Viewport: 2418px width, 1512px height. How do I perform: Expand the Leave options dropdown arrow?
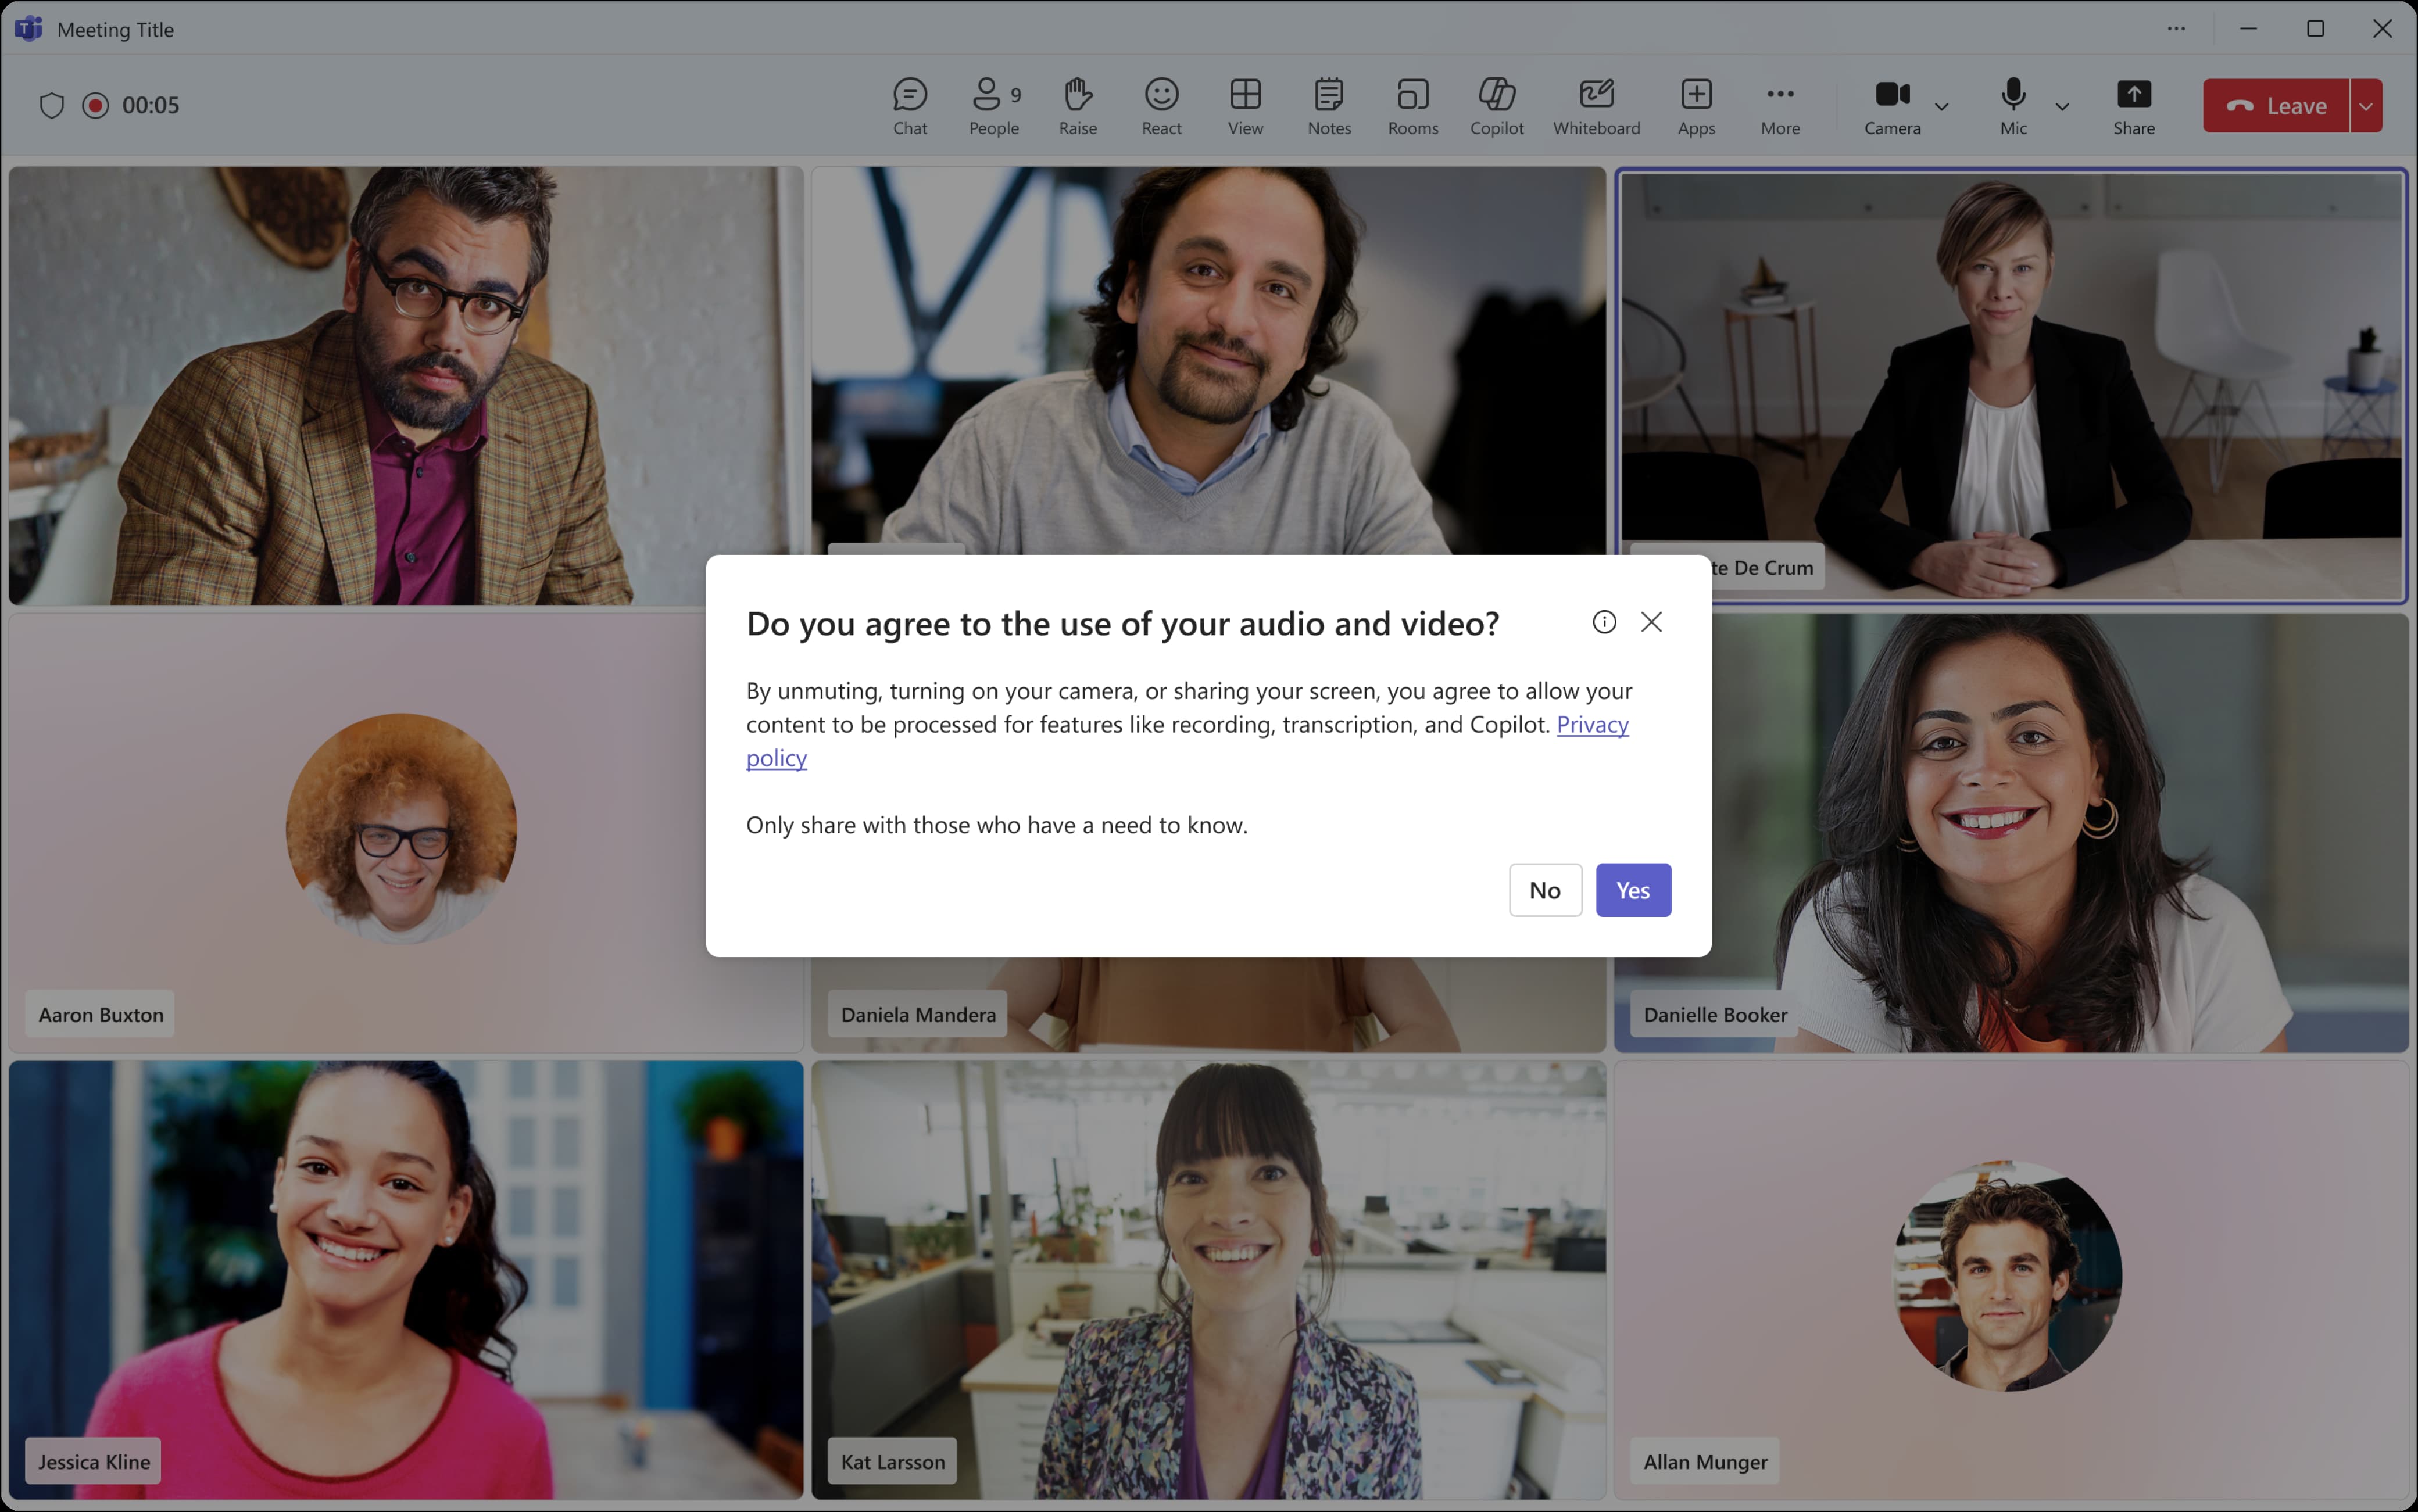[2366, 105]
